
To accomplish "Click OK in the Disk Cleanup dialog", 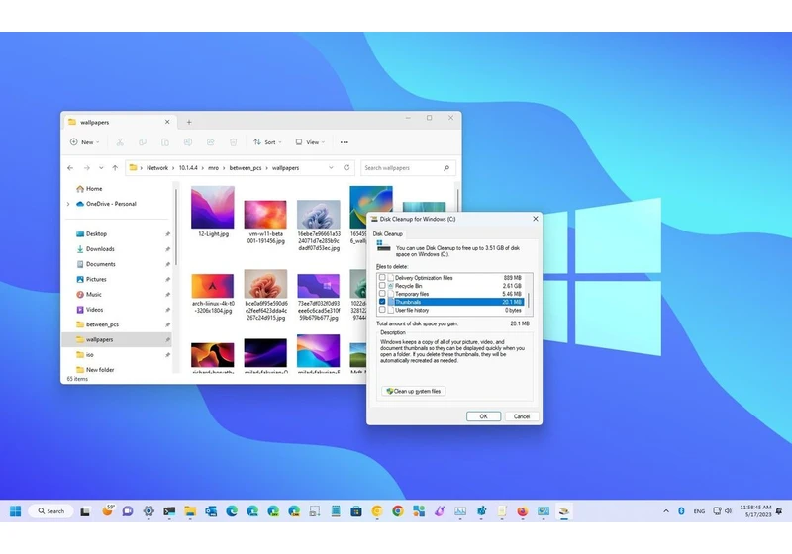I will click(x=483, y=416).
